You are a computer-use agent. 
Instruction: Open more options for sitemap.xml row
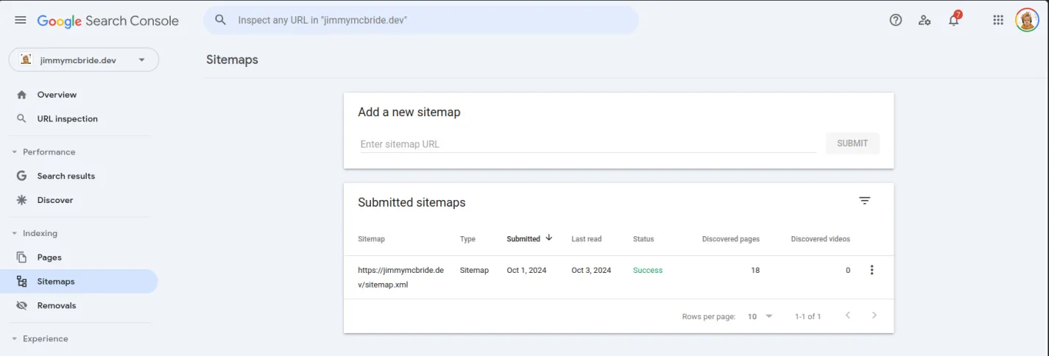coord(872,270)
